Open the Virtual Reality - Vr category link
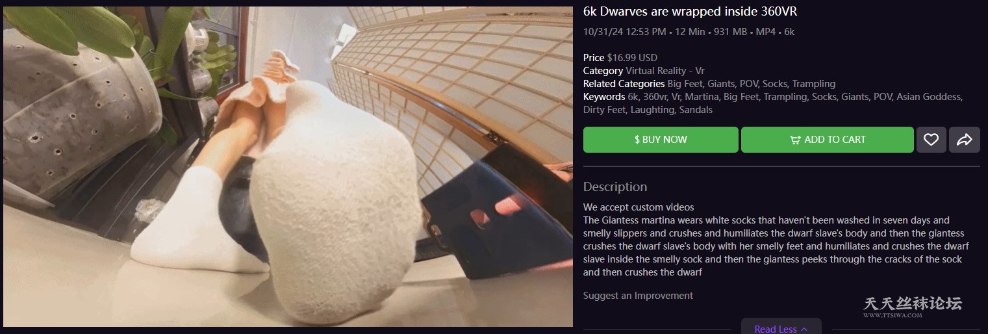Viewport: 988px width, 334px height. click(665, 71)
